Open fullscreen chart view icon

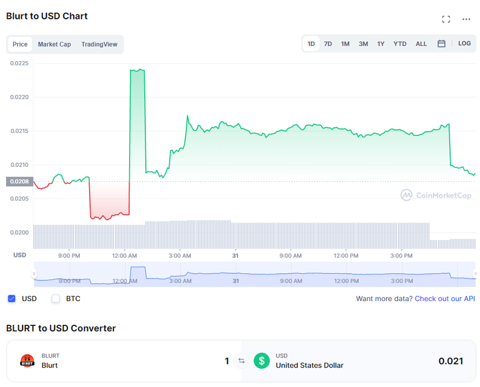(446, 19)
